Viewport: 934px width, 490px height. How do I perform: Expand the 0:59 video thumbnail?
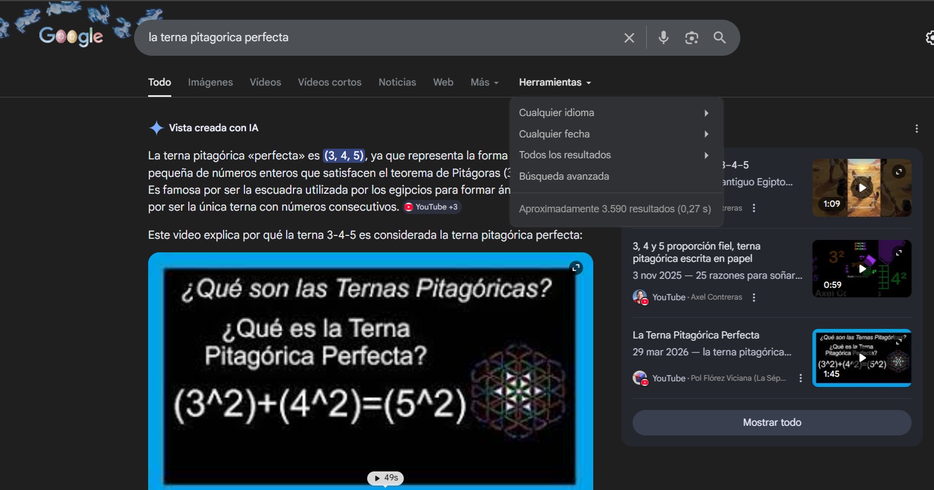(899, 252)
